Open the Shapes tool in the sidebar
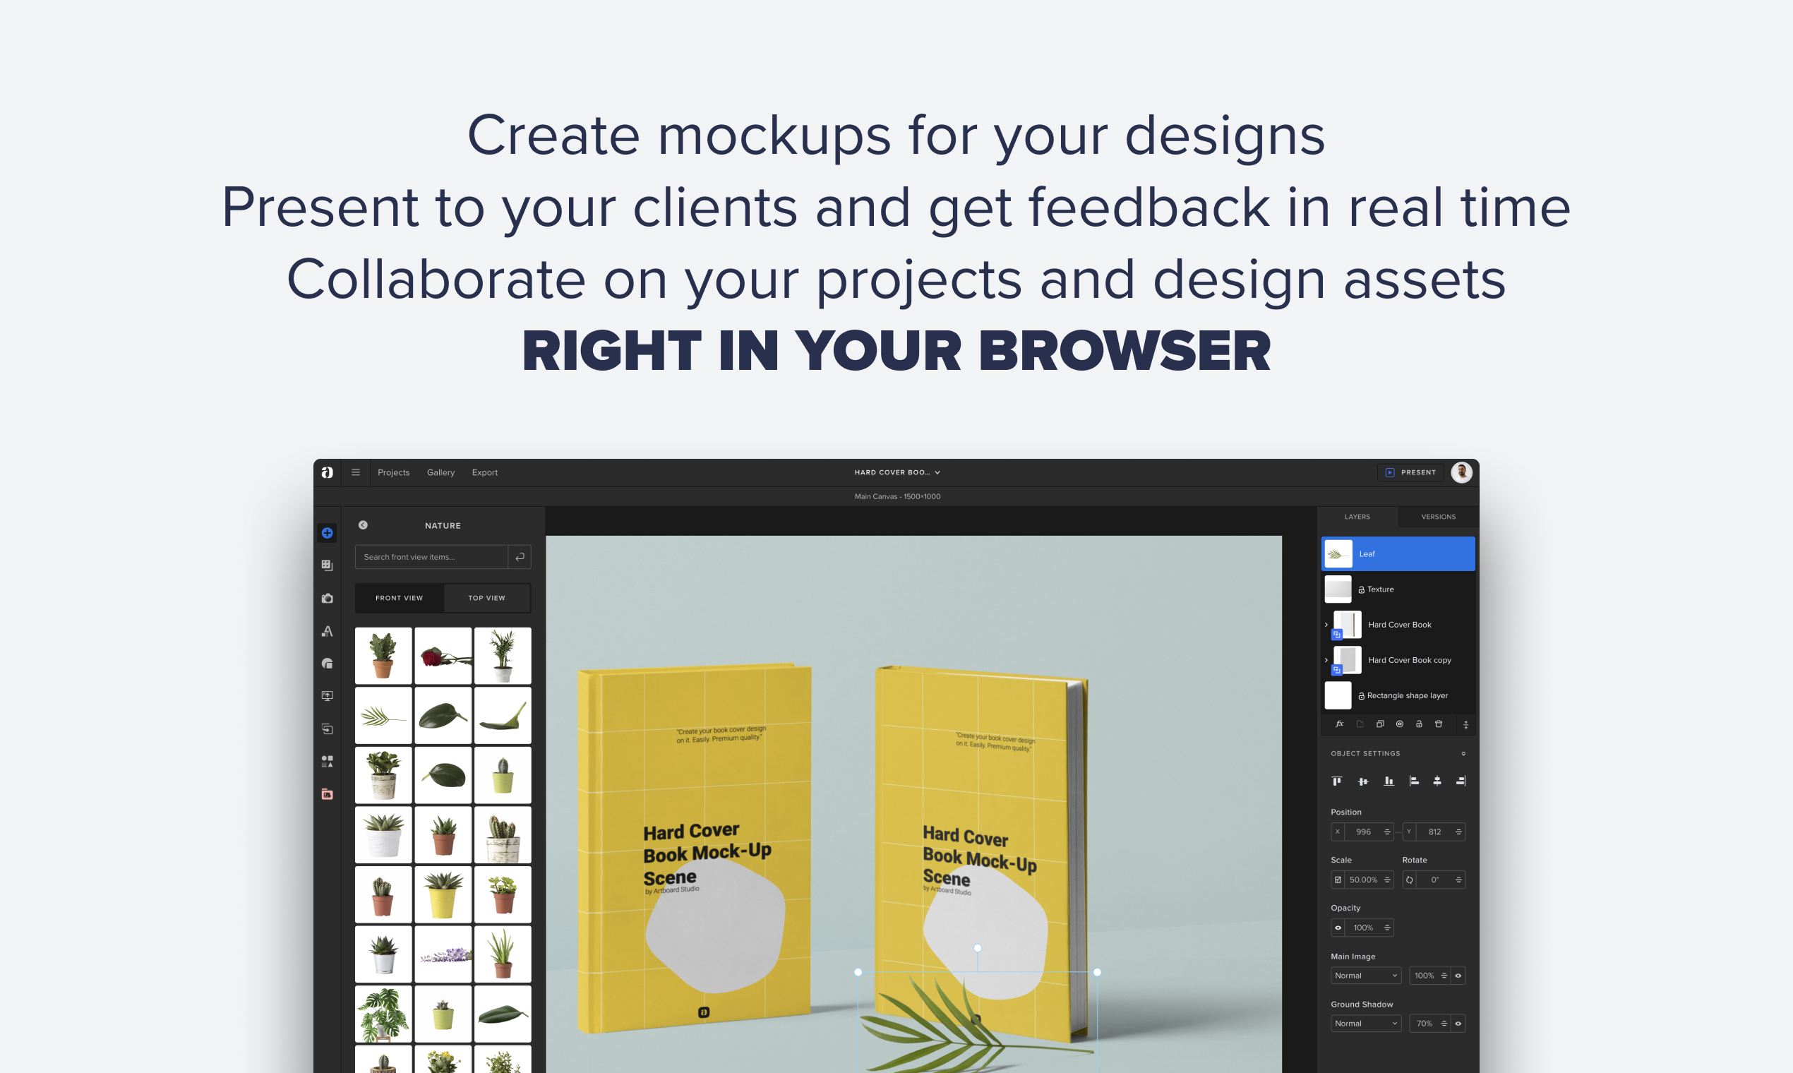 (328, 663)
